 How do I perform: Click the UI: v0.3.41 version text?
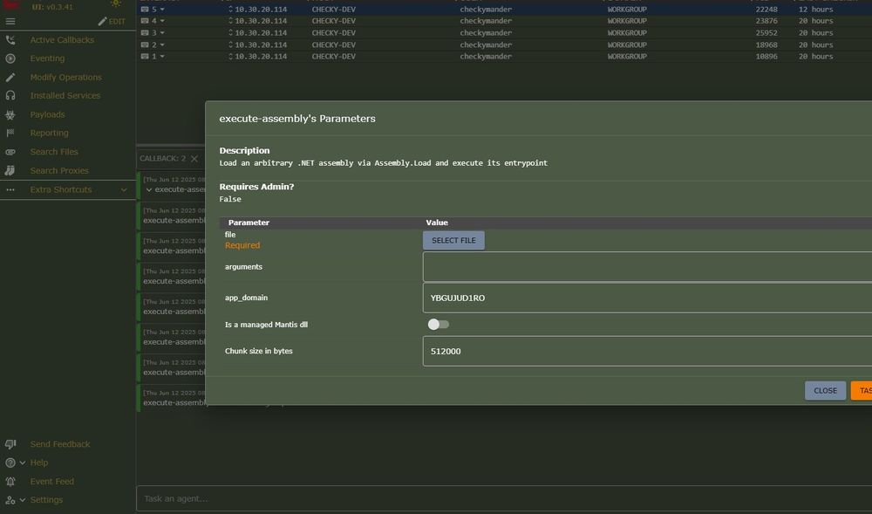52,7
